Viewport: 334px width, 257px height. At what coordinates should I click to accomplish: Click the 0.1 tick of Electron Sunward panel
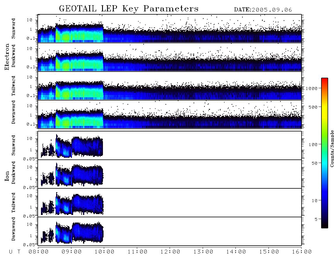click(31, 38)
